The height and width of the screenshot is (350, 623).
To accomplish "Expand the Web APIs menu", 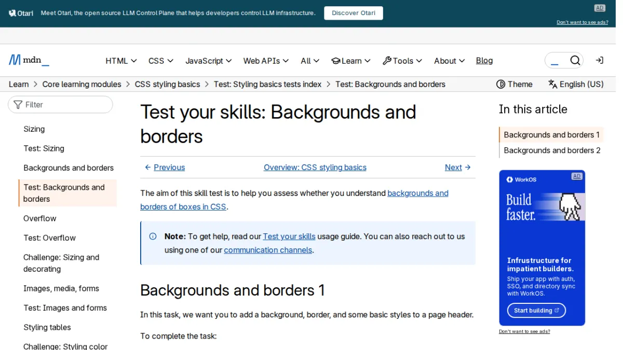I will tap(266, 61).
